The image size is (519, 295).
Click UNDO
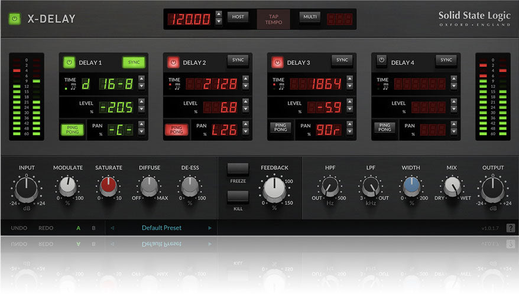19,228
